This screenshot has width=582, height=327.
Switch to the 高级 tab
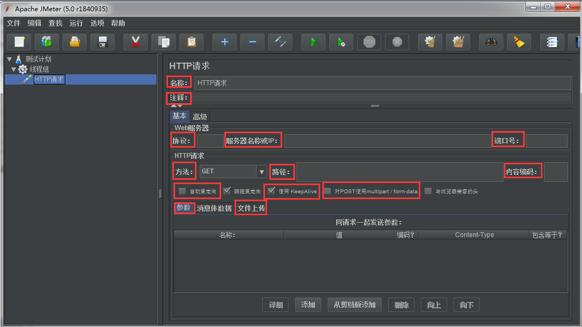pos(200,117)
